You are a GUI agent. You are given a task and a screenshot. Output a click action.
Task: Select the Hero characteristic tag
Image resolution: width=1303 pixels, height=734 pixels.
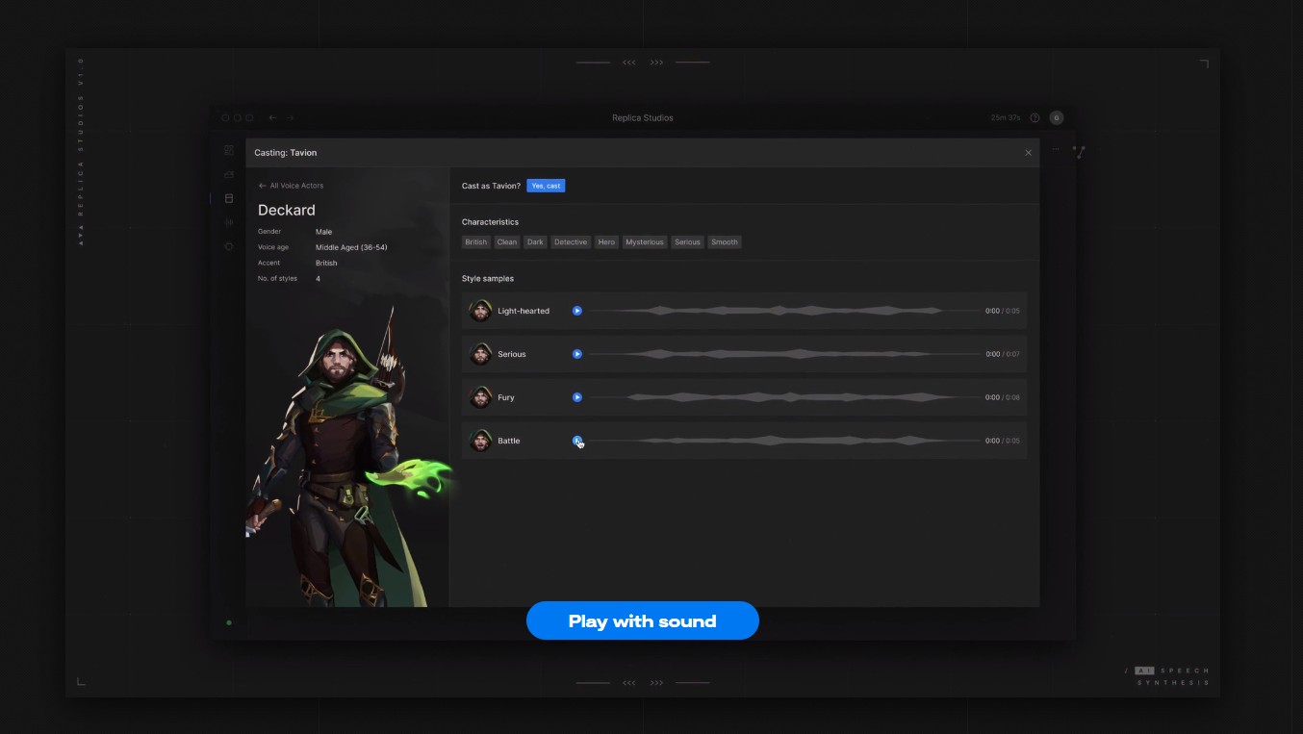pyautogui.click(x=606, y=242)
